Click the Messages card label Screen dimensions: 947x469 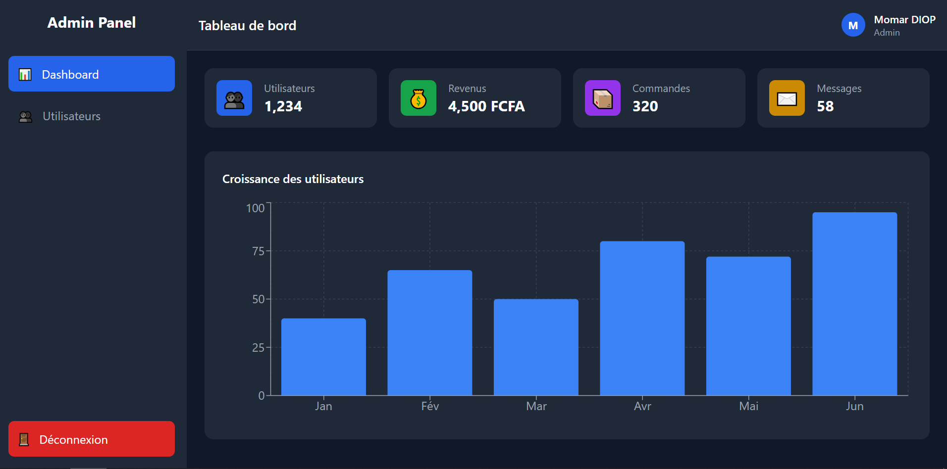[839, 89]
